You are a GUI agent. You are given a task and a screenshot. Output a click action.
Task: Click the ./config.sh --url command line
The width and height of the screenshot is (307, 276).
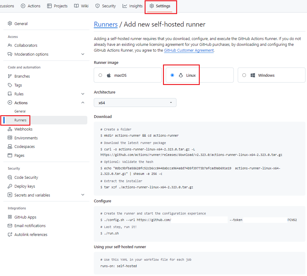199,220
